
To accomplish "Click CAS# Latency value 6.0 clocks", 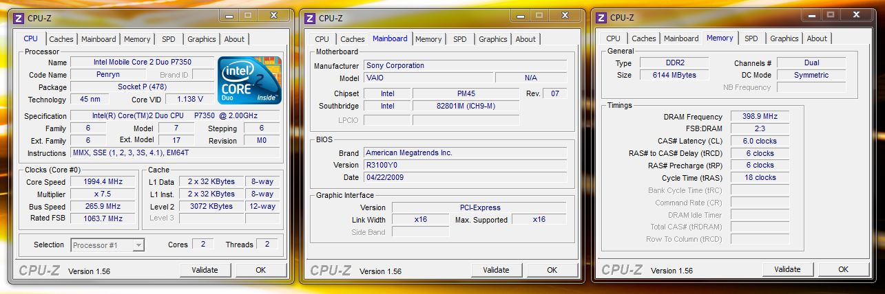I will click(x=760, y=141).
